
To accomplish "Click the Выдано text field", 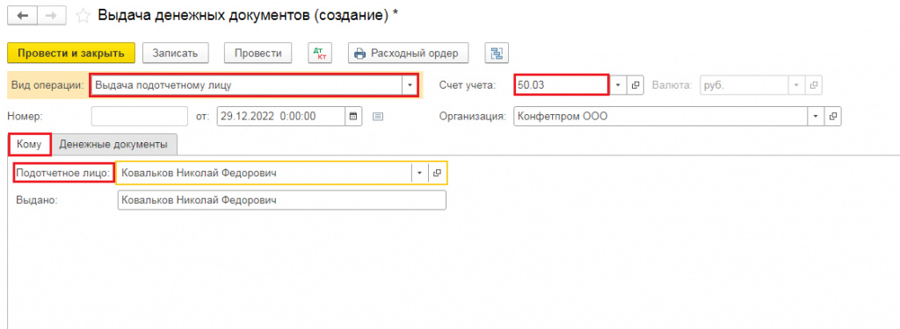I will click(x=282, y=201).
